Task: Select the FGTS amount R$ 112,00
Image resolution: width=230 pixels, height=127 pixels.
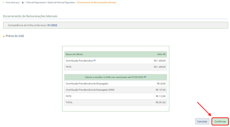Action: [161, 96]
